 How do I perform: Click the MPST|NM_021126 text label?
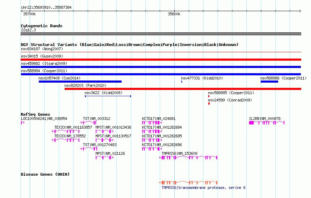click(110, 153)
